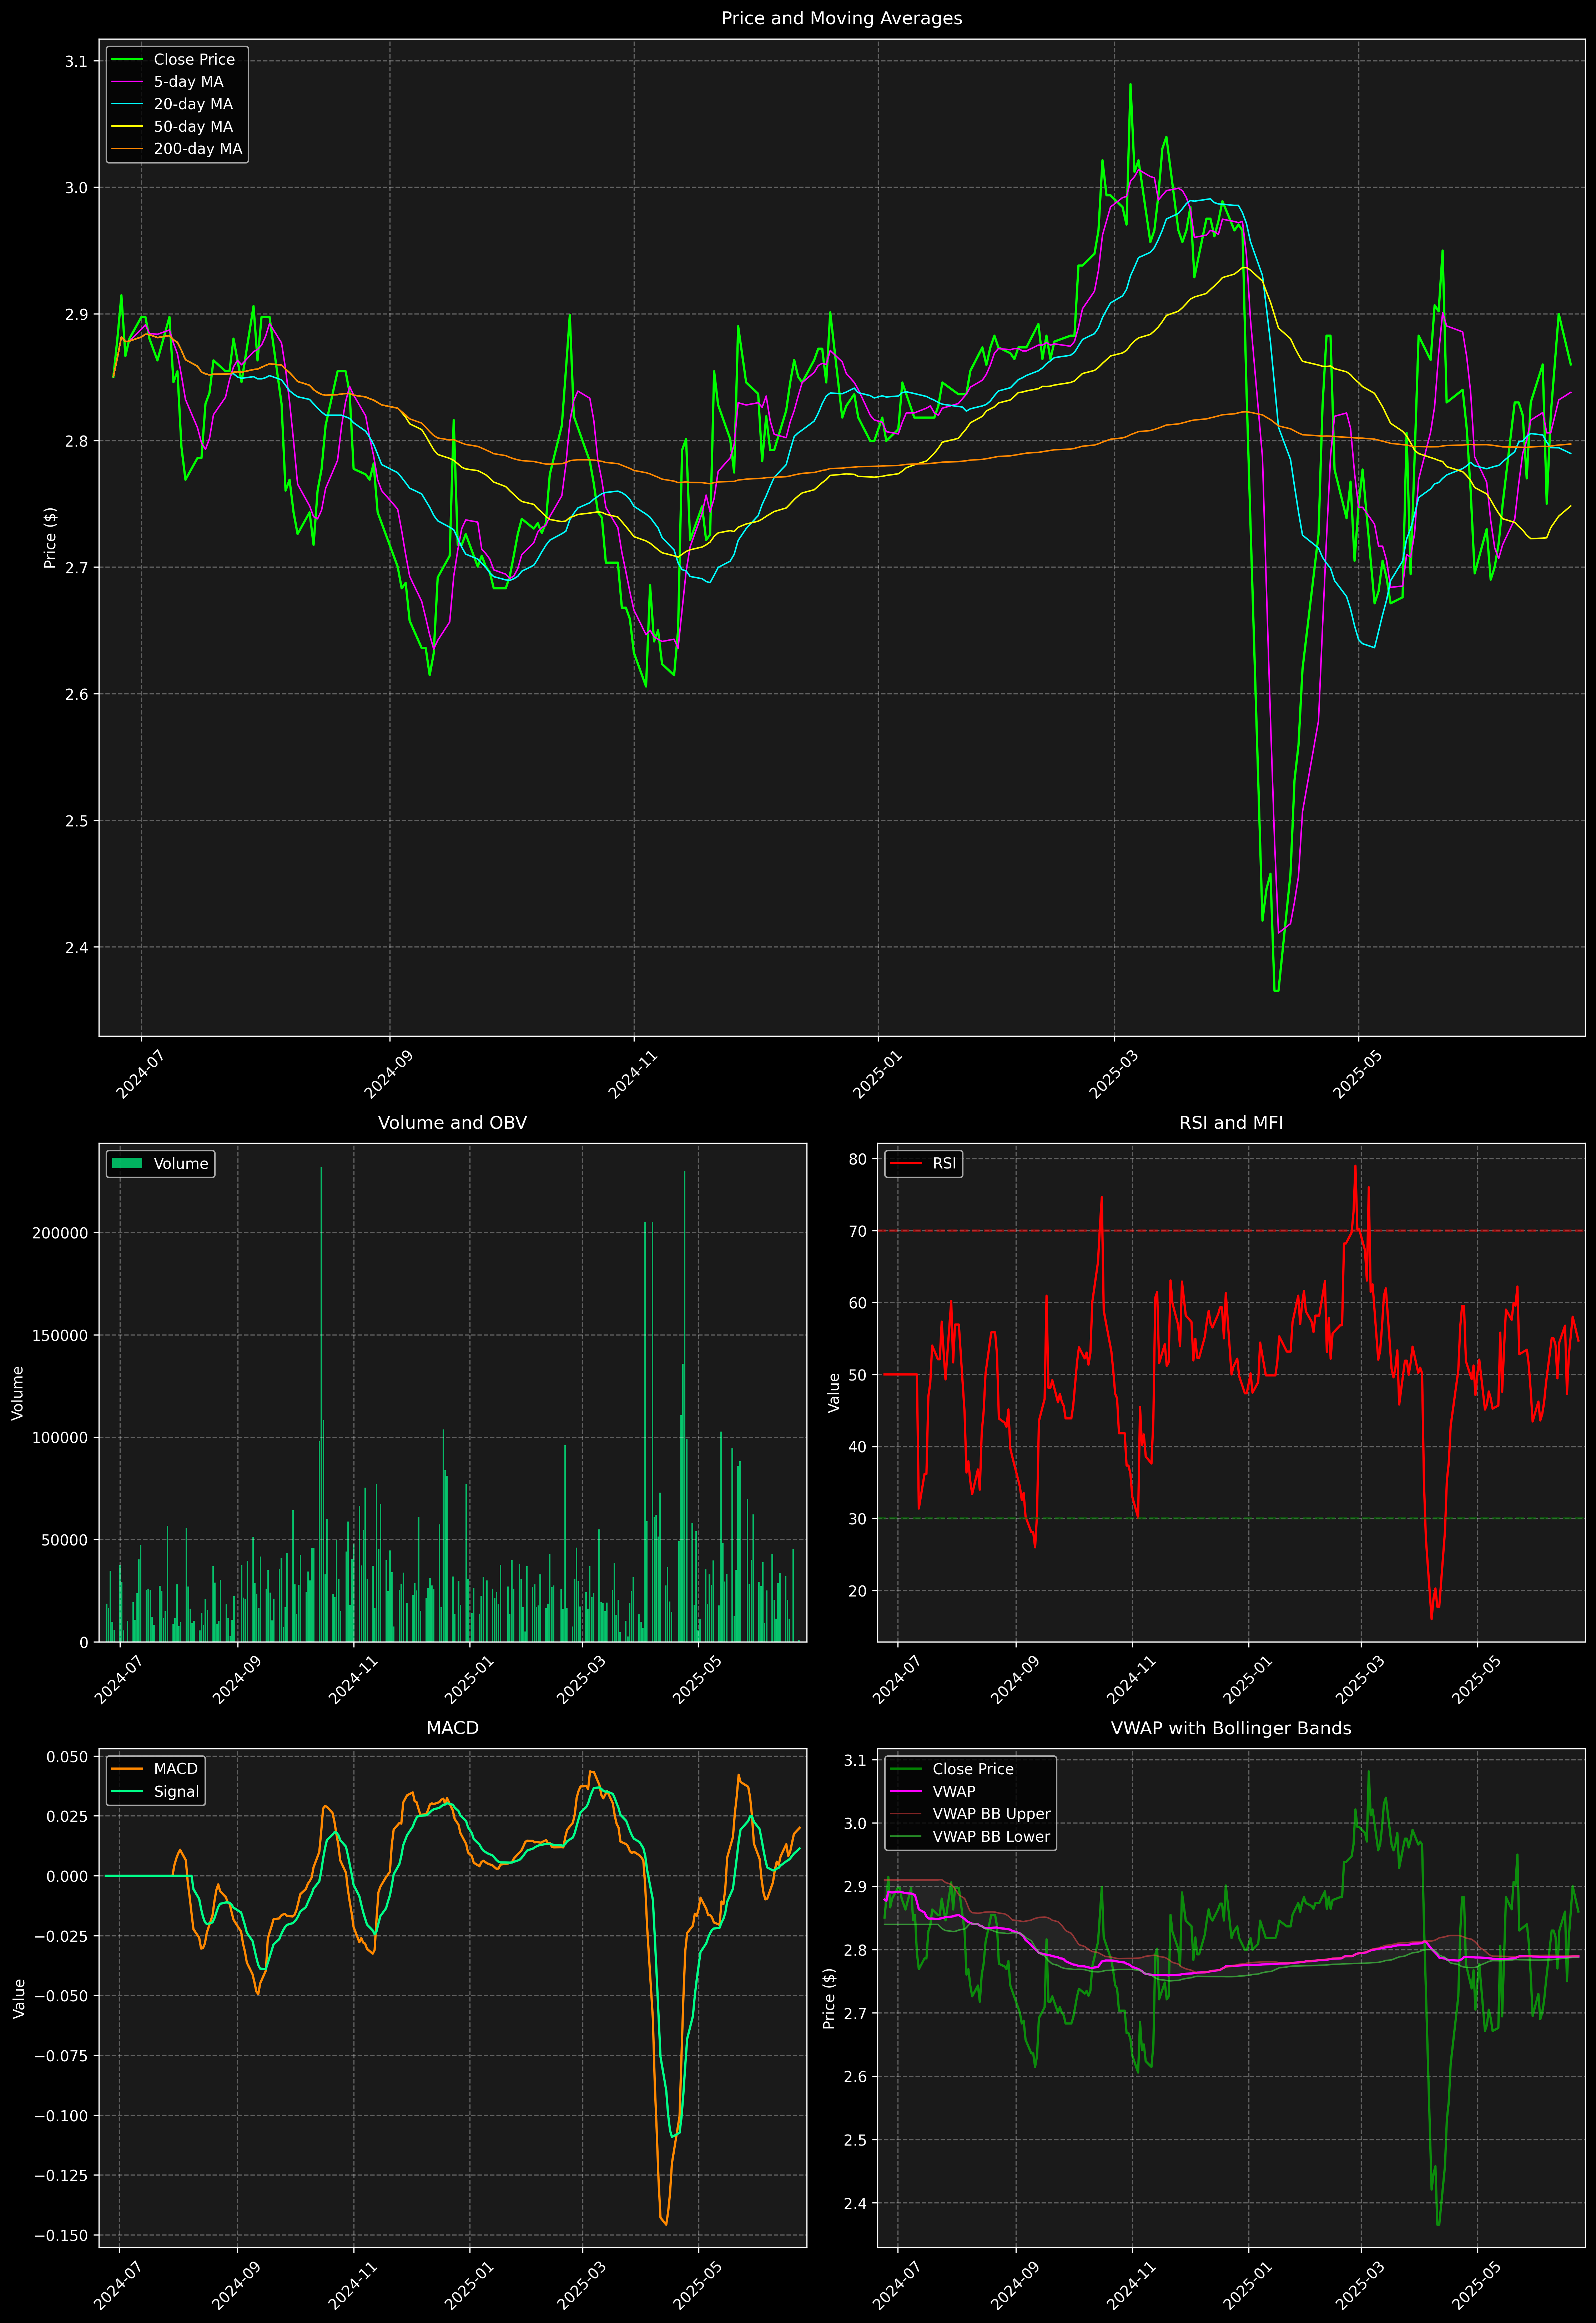Click 'Price ($)' axis label of top chart
1596x2323 pixels.
(x=50, y=538)
